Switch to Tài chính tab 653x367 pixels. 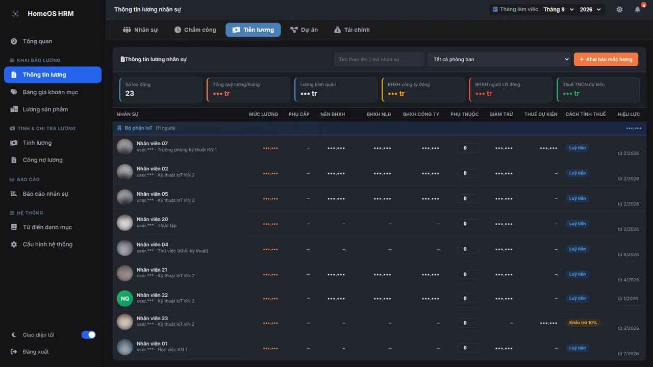coord(352,30)
